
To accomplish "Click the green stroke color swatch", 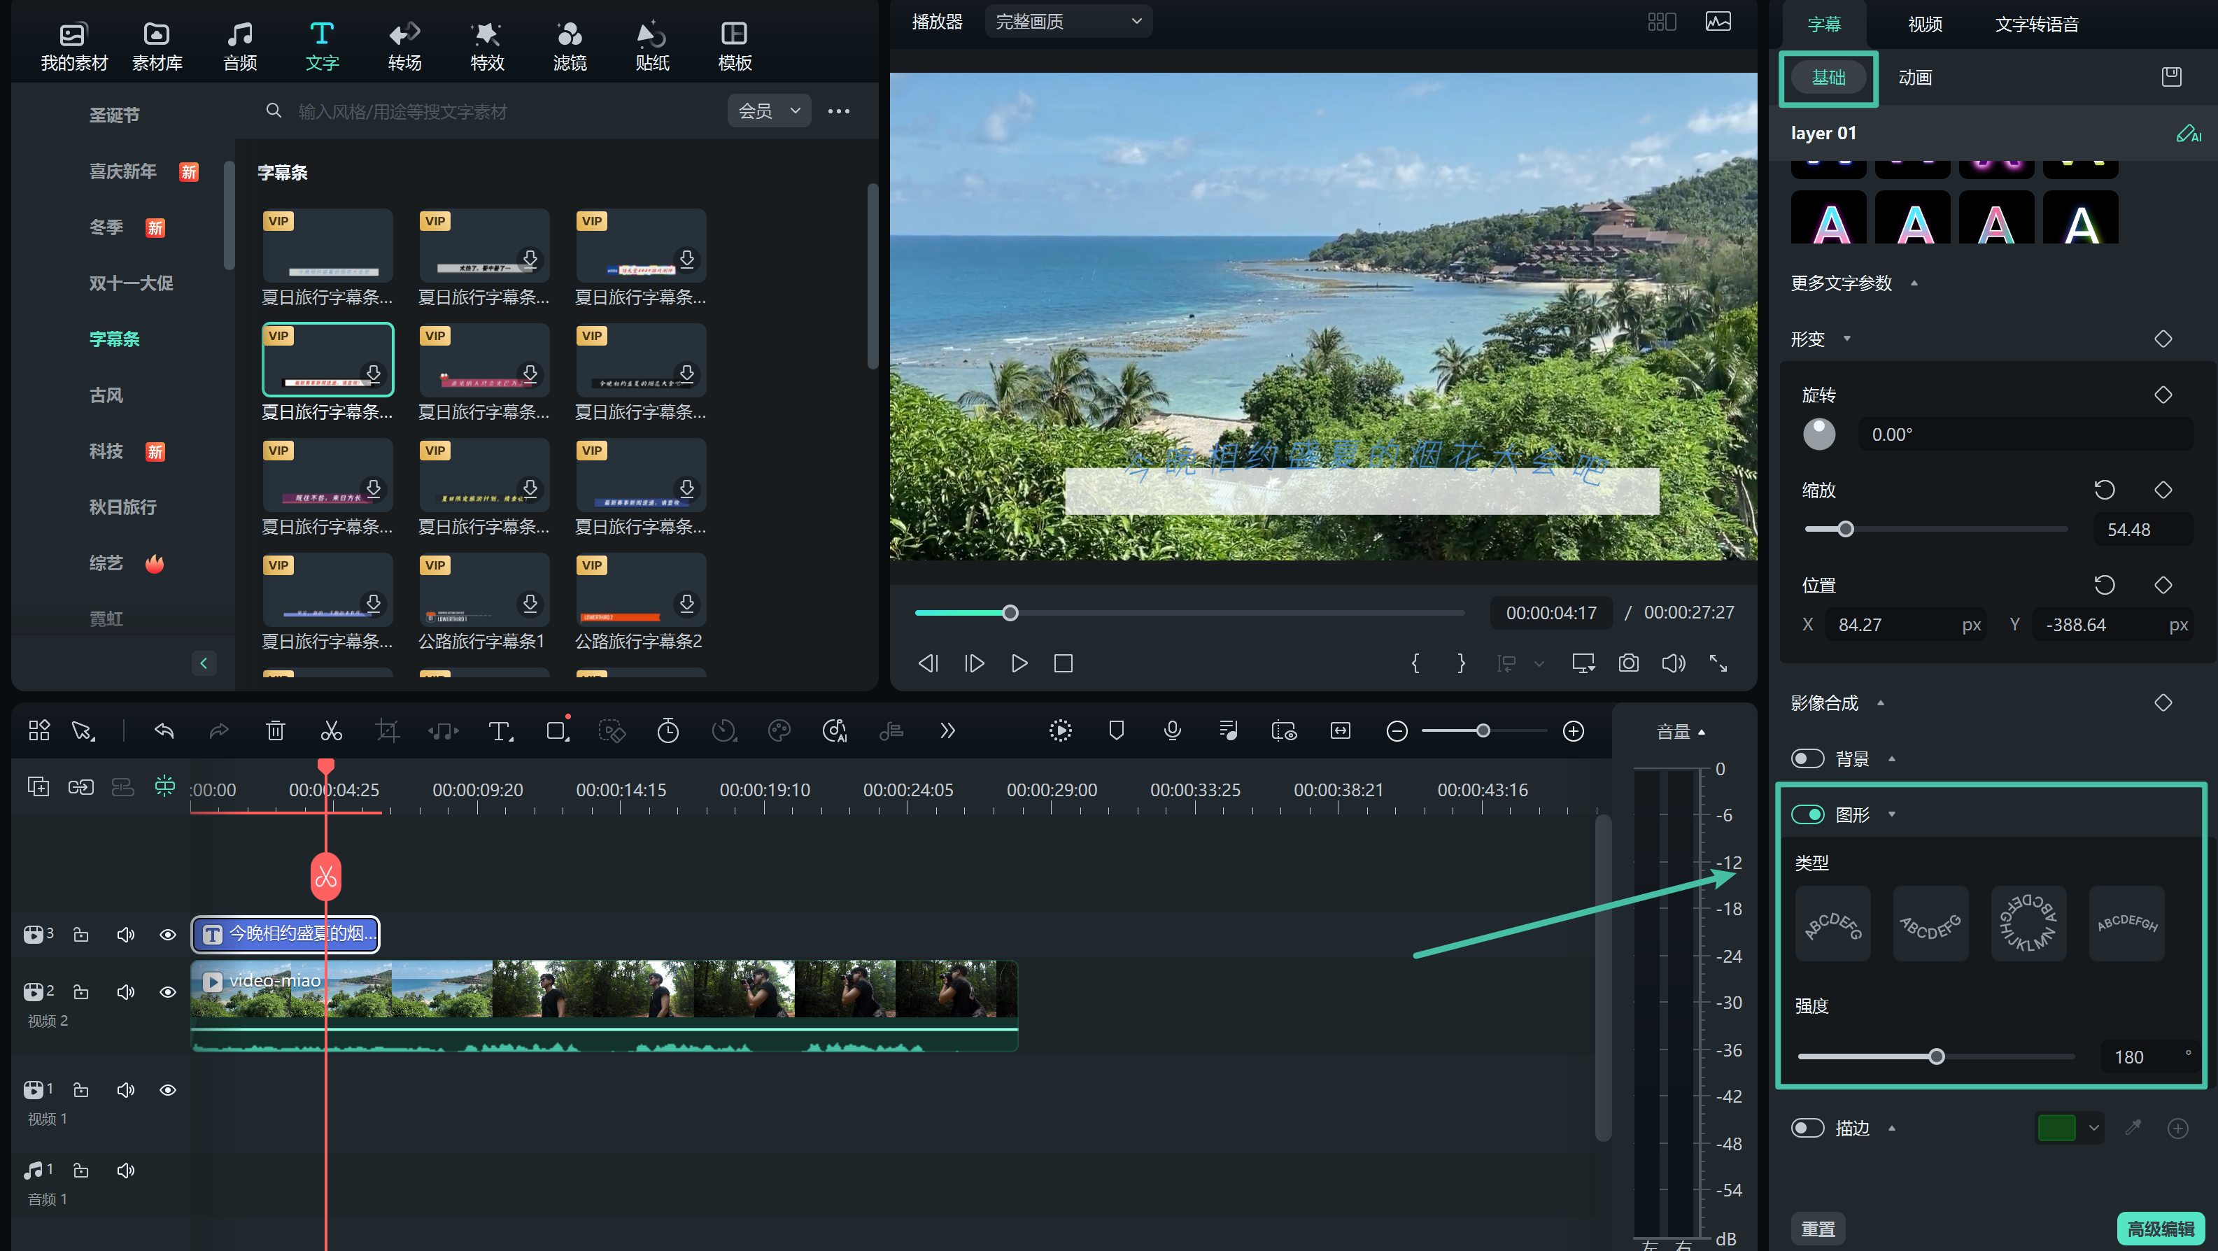I will [x=2056, y=1128].
